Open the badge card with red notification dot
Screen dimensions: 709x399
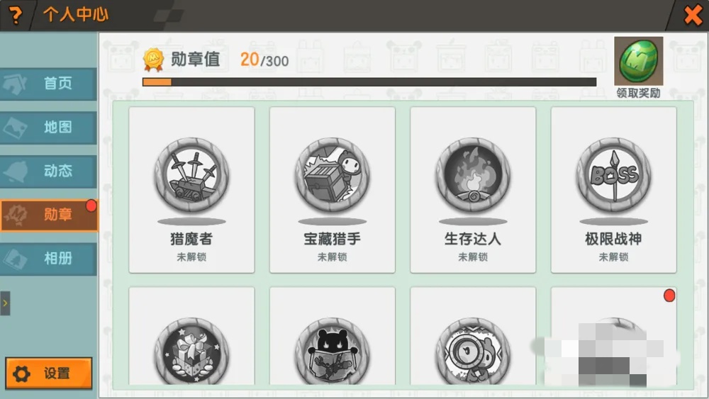coord(613,336)
